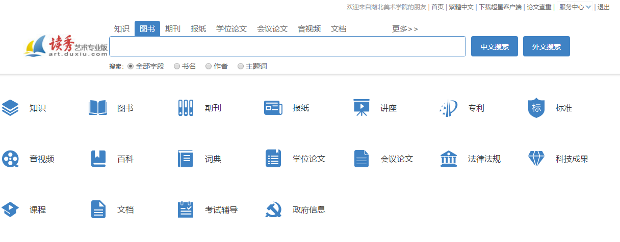620x242 pixels.
Task: Click the 考试辅导 category label
Action: [221, 209]
